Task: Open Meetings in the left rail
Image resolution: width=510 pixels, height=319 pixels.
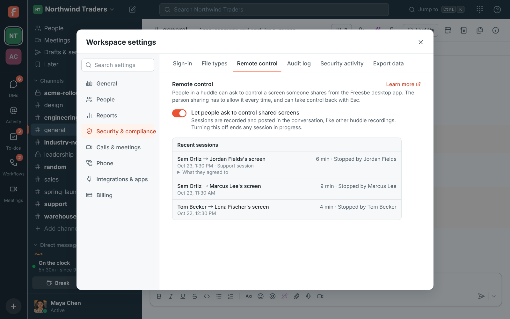Action: click(x=13, y=193)
